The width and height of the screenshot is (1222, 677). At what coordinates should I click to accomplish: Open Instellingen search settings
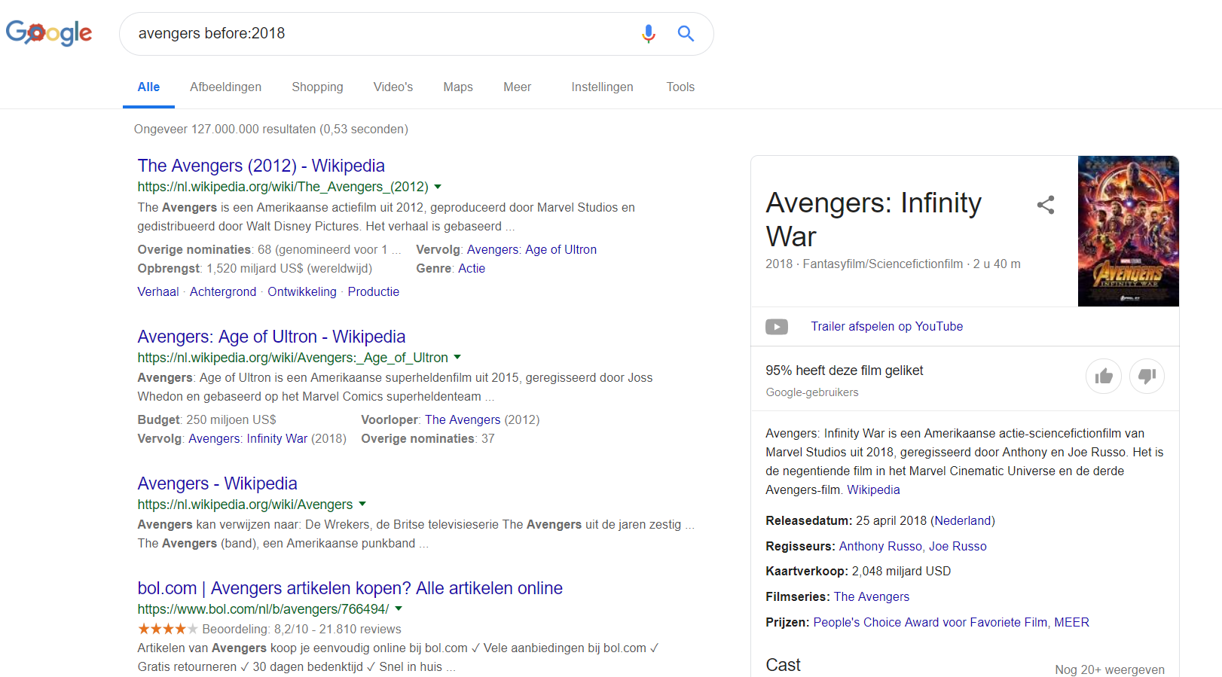(602, 87)
